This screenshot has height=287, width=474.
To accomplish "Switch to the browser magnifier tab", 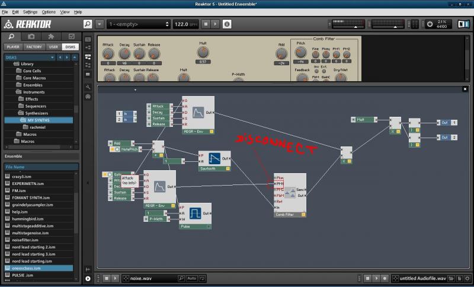I will click(x=11, y=37).
